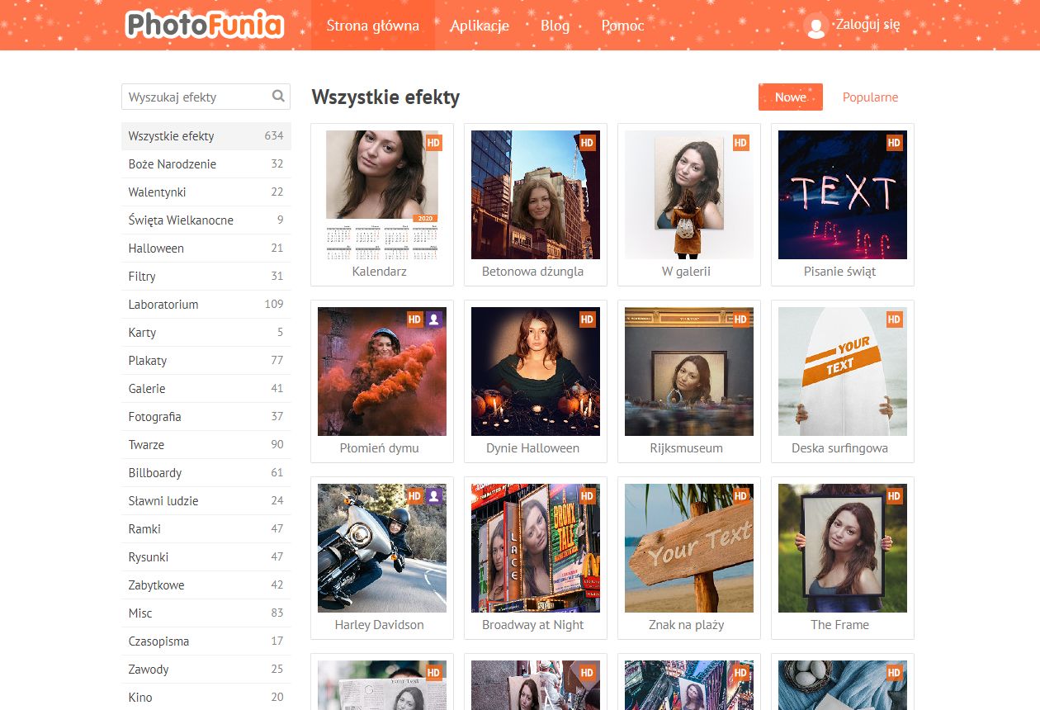The height and width of the screenshot is (710, 1040).
Task: Click HD badge on Dynie Halloween
Action: tap(588, 319)
